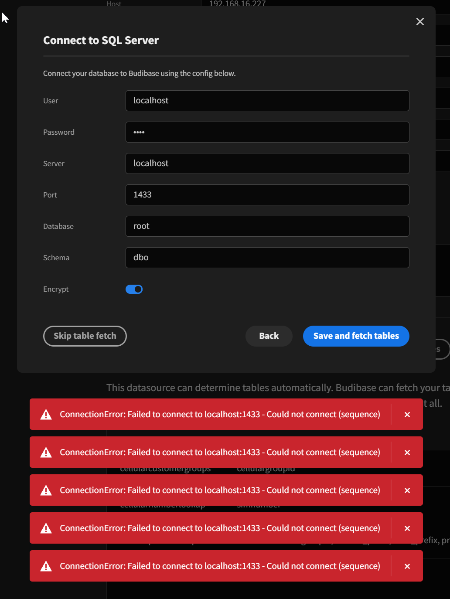Disable the Encrypt toggle
Image resolution: width=450 pixels, height=599 pixels.
click(134, 289)
